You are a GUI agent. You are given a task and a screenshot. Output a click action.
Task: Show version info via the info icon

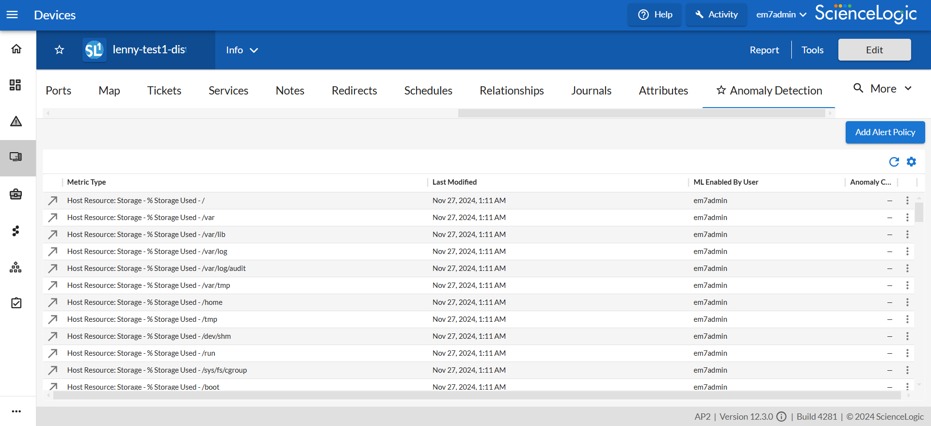click(x=781, y=417)
